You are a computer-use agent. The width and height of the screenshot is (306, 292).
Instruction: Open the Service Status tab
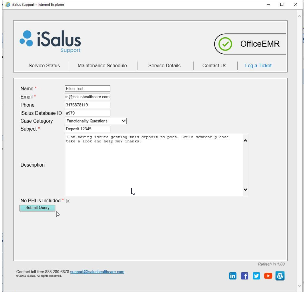coord(44,66)
